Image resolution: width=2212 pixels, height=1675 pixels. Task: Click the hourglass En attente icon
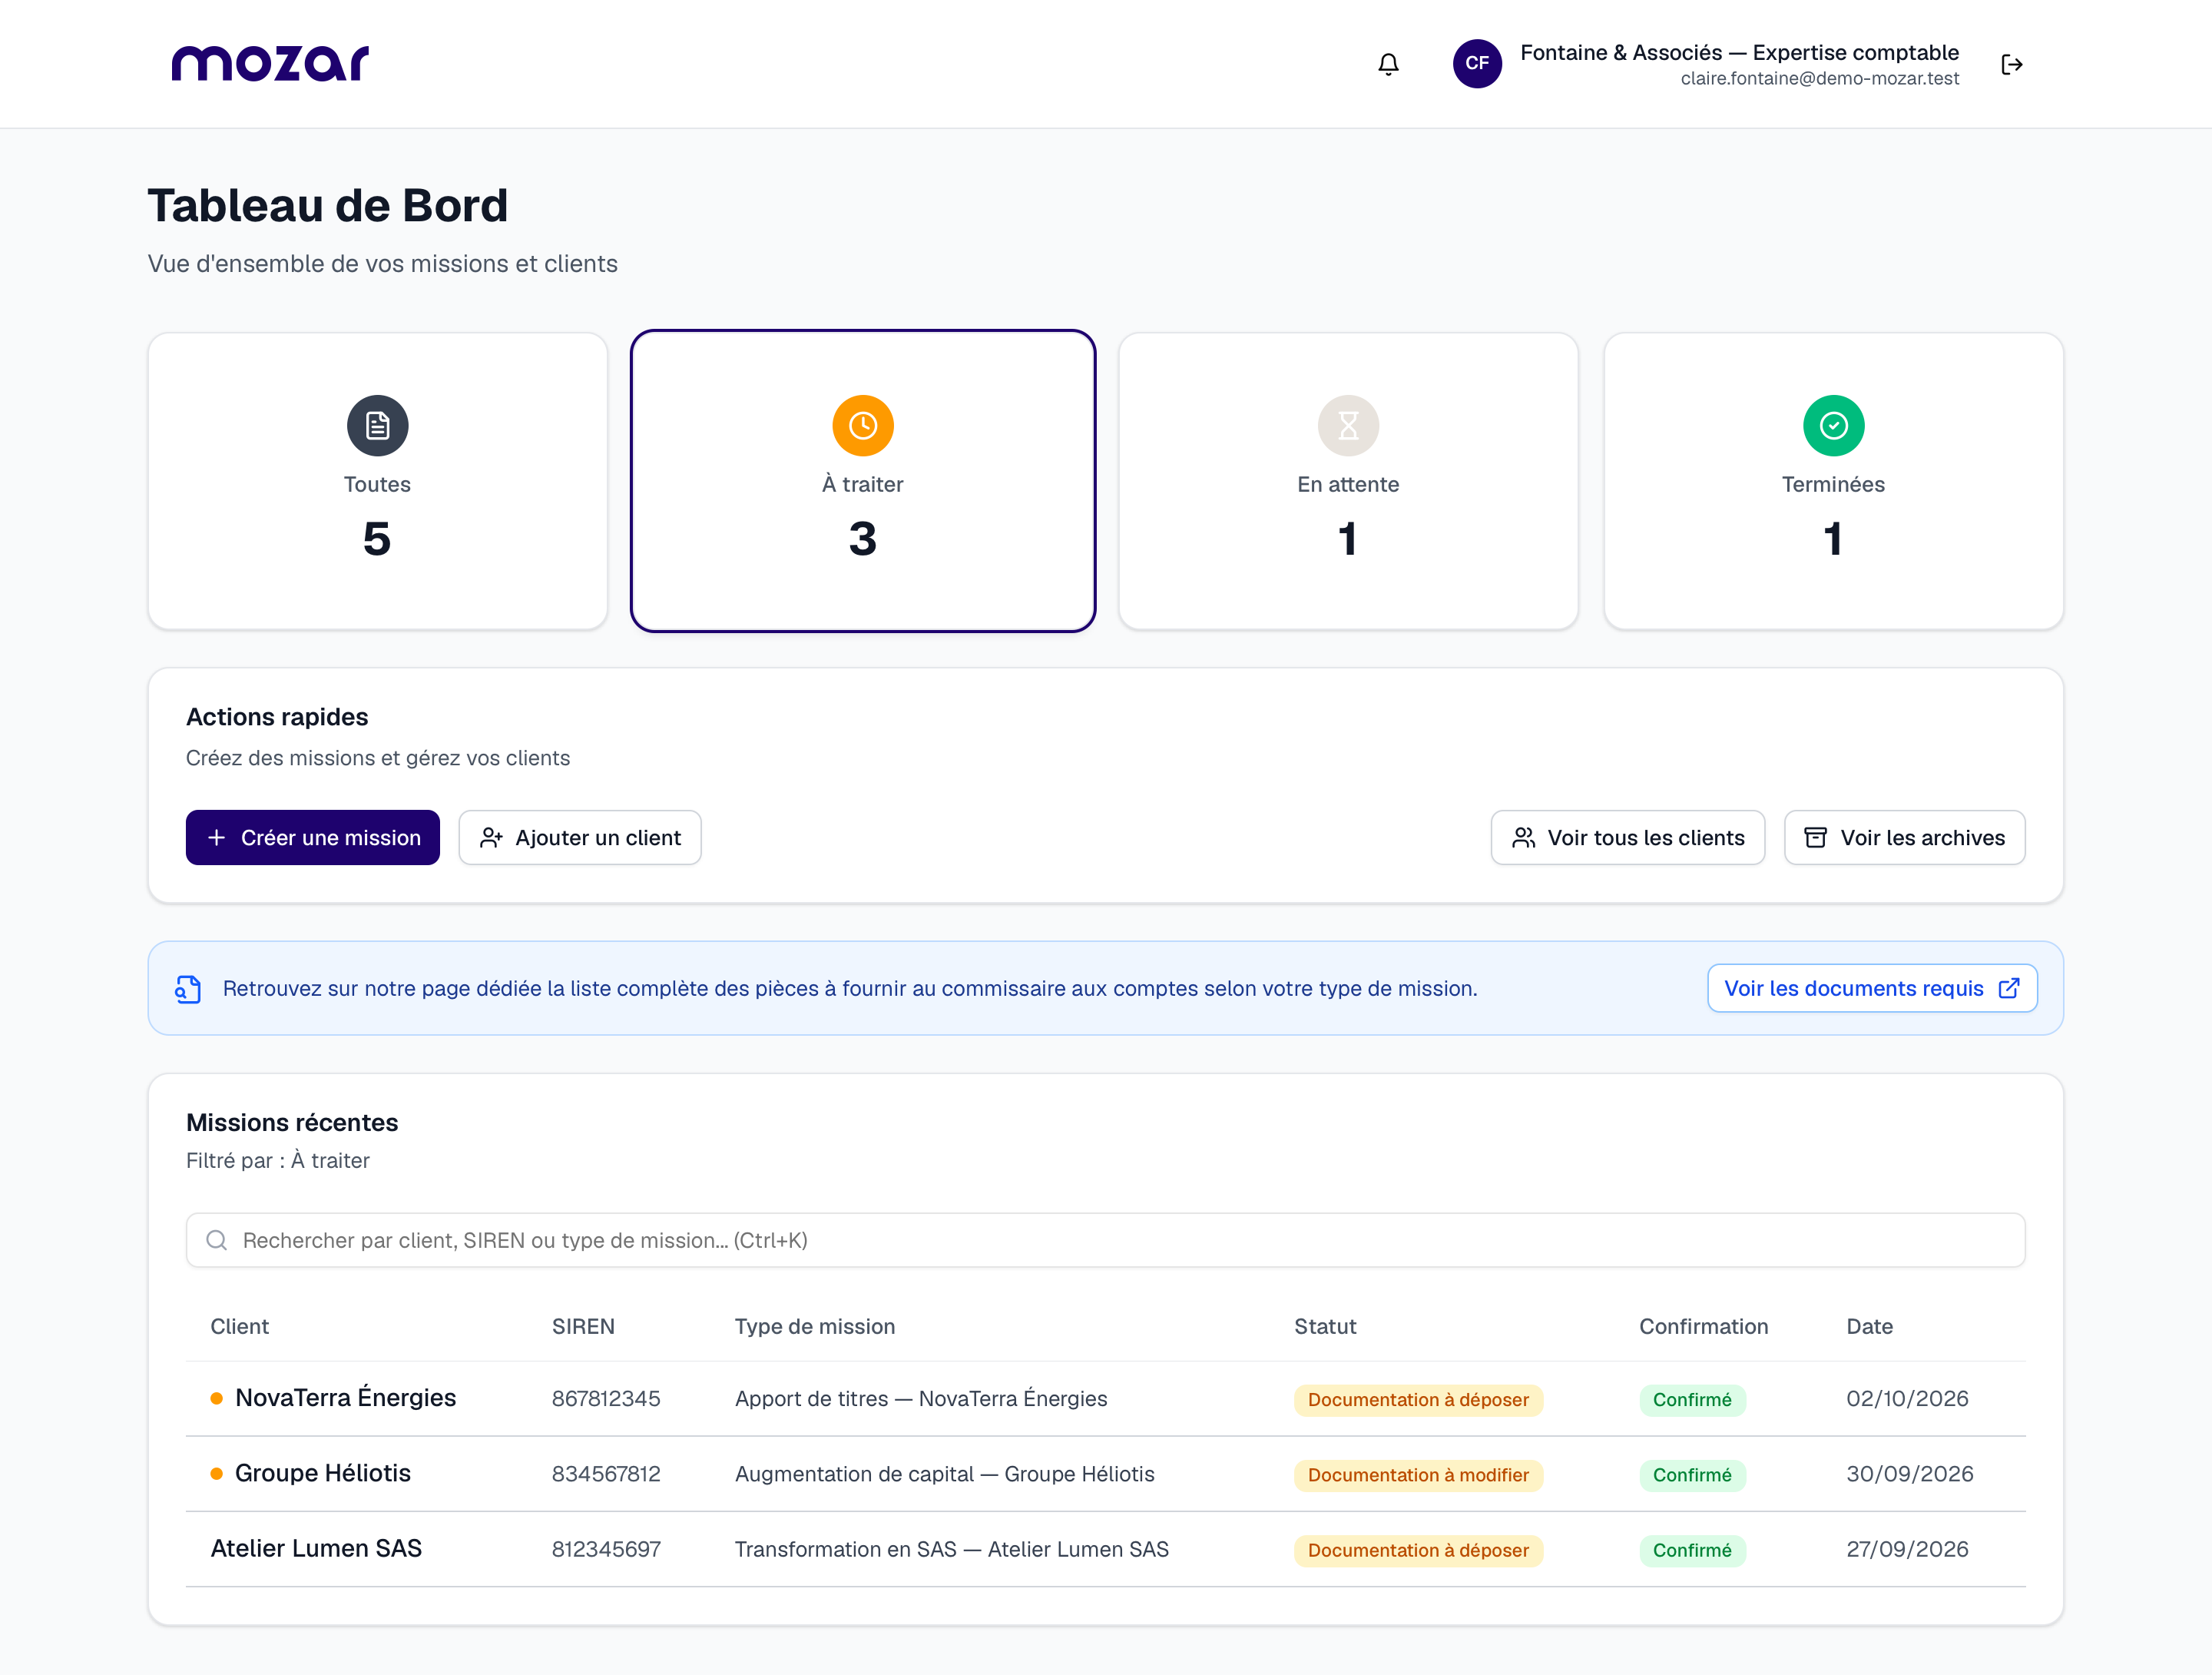pos(1348,425)
